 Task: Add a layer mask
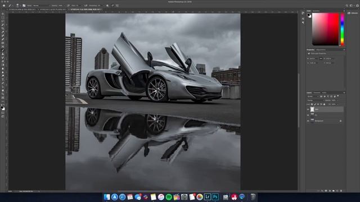pyautogui.click(x=326, y=191)
